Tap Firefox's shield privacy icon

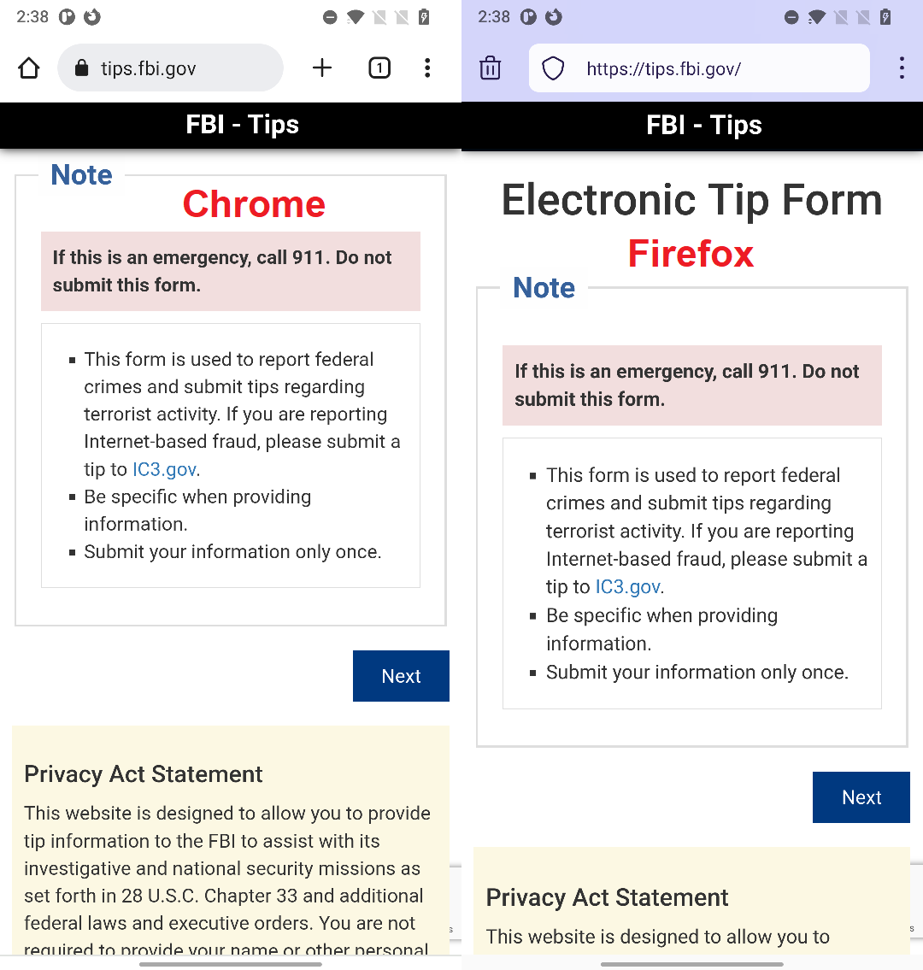[552, 68]
